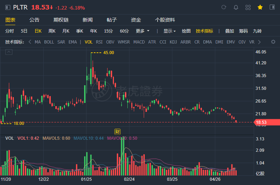Expand the 更多 periods dropdown

click(142, 31)
